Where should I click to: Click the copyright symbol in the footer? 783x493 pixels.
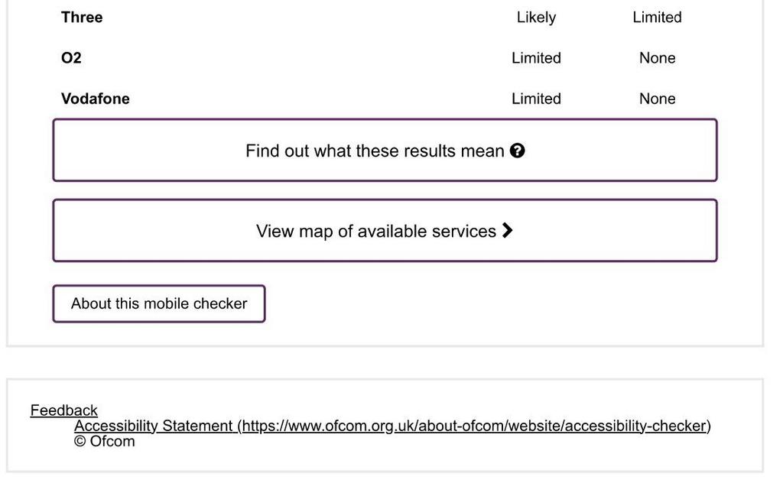(80, 441)
